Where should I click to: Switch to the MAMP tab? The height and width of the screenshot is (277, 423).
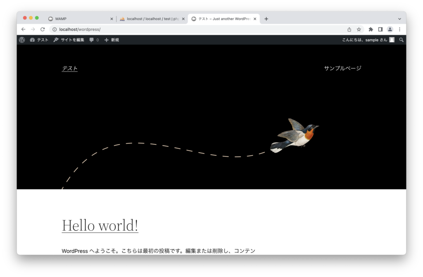(78, 19)
